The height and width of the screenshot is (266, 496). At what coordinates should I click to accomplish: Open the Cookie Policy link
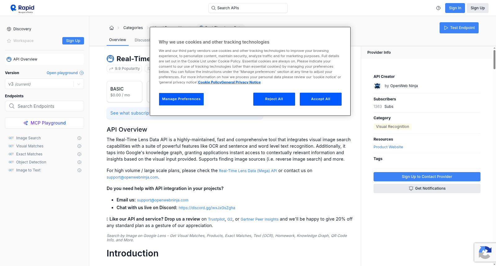210,82
